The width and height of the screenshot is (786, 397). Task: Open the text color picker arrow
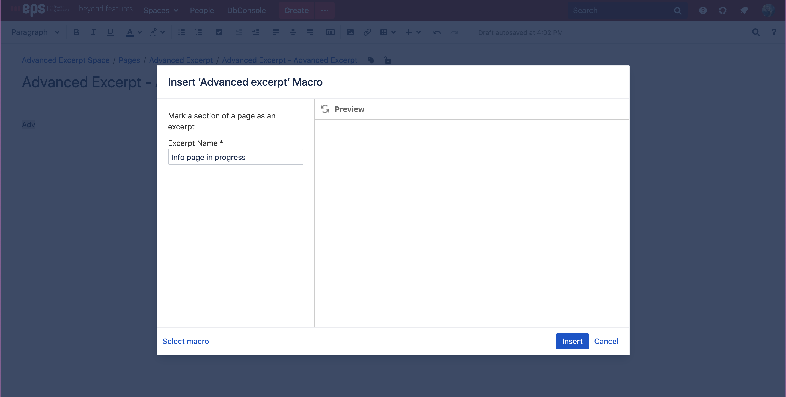(140, 32)
